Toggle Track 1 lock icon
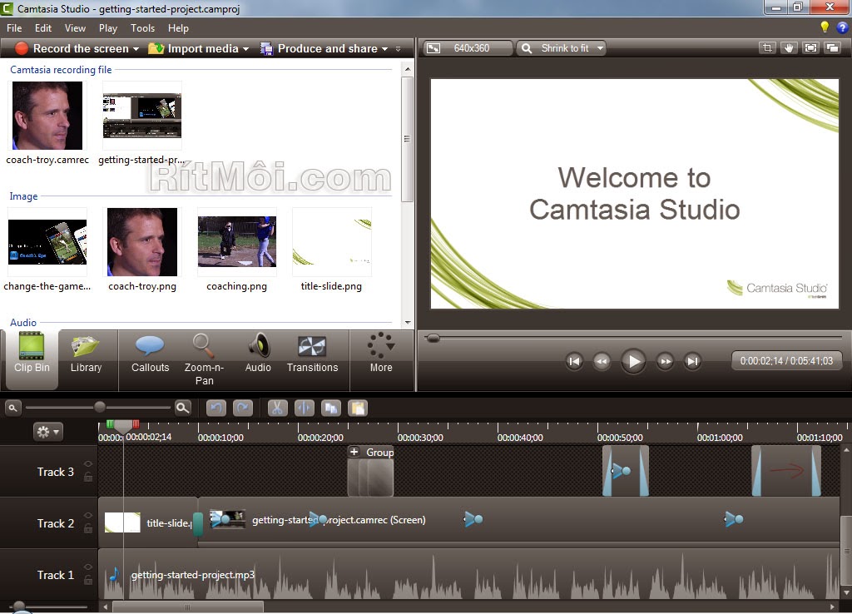 click(x=88, y=581)
